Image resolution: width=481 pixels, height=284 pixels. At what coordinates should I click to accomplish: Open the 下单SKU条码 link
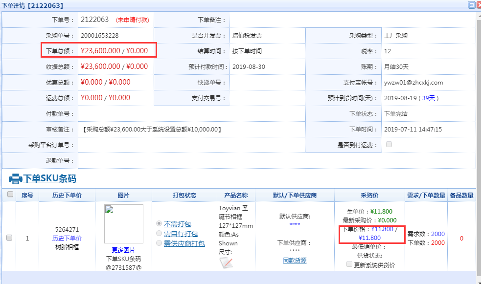(50, 178)
